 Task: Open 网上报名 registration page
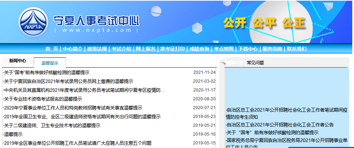pos(145,49)
